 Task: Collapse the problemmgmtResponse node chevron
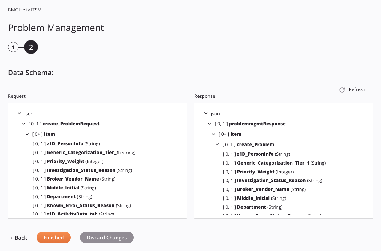click(210, 124)
